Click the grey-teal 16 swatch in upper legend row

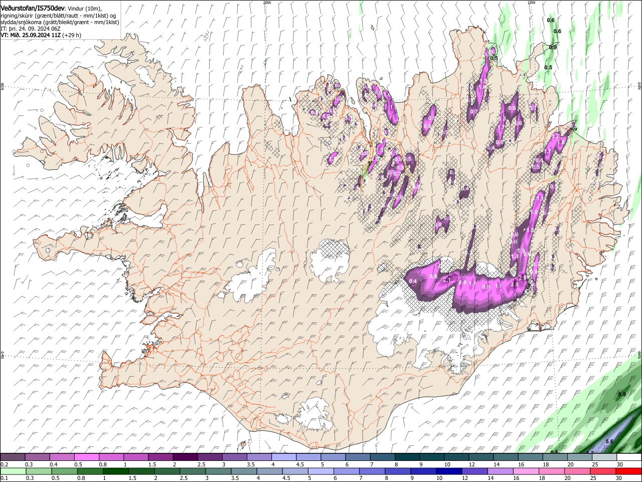coord(530,457)
